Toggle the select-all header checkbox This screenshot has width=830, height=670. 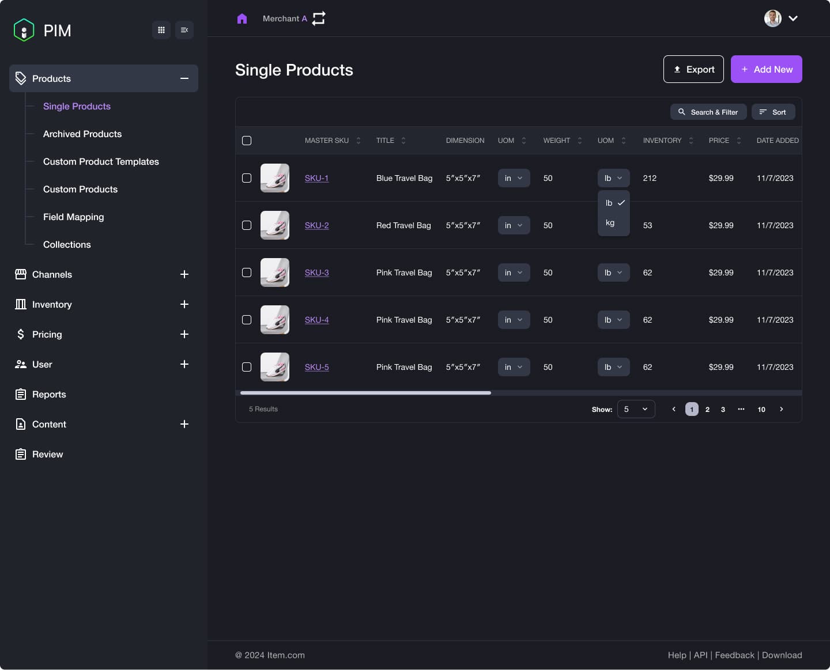(x=247, y=141)
